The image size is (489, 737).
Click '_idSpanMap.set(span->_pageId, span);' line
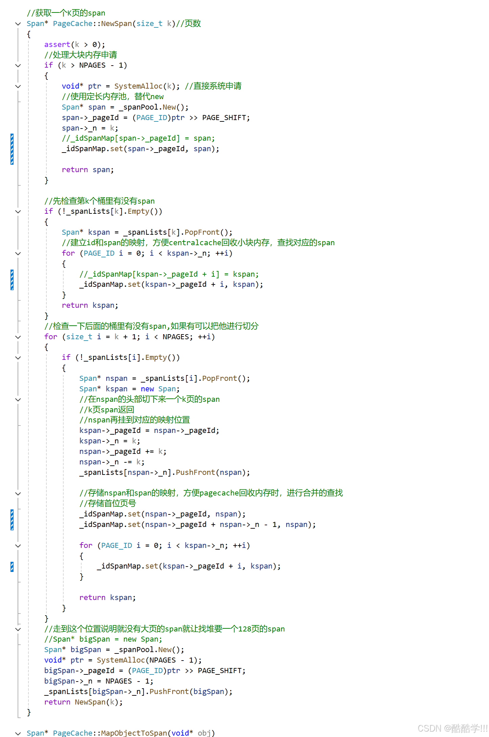(140, 149)
